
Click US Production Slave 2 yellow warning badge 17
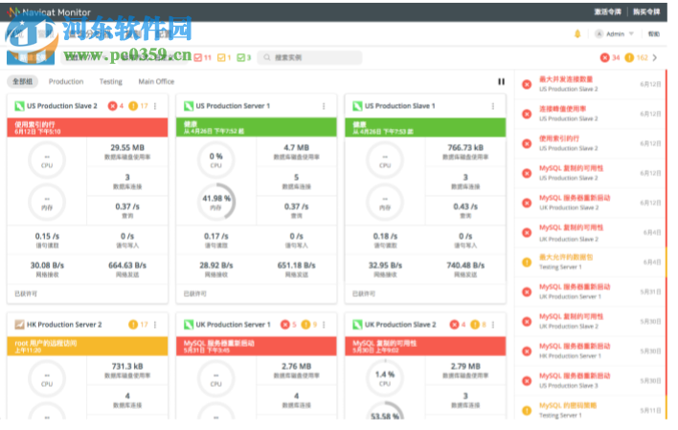point(138,106)
